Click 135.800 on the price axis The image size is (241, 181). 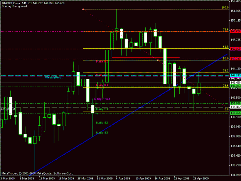click(x=235, y=136)
